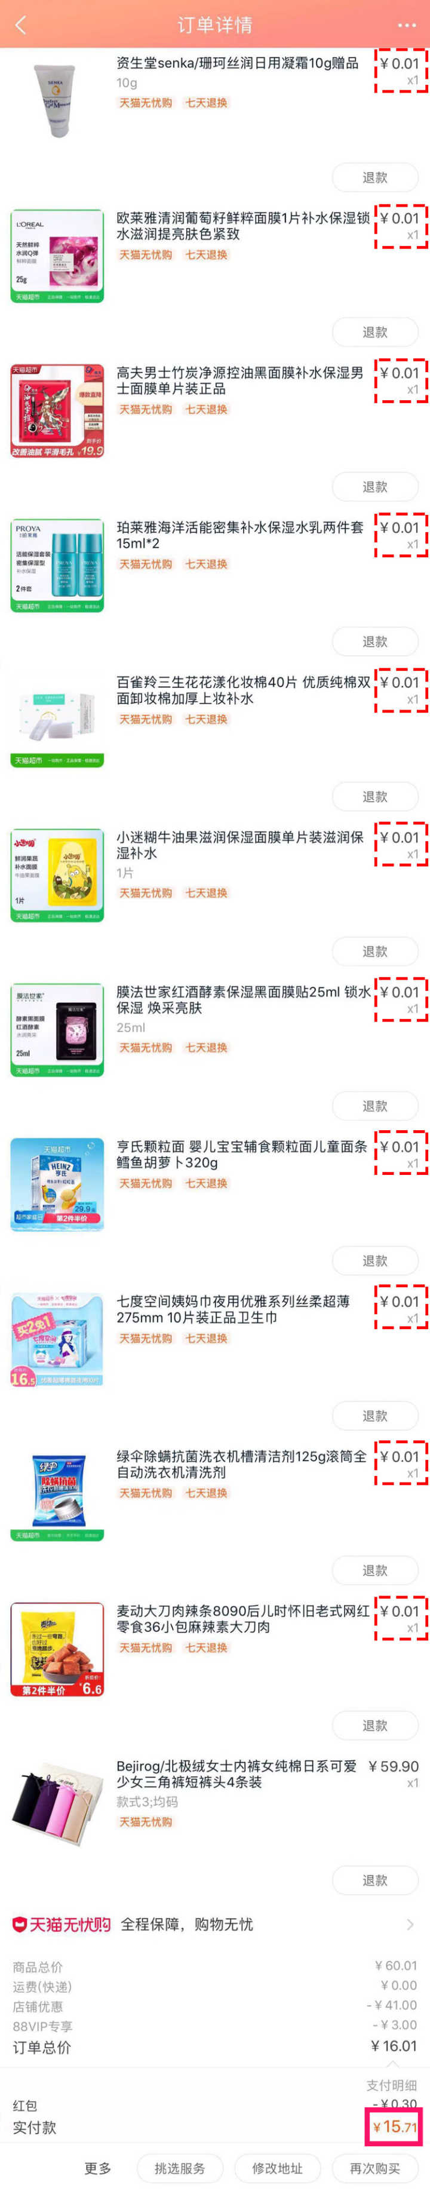Image resolution: width=430 pixels, height=2191 pixels.
Task: Request 退款 for the 百雀羚 cotton pads
Action: pyautogui.click(x=375, y=797)
